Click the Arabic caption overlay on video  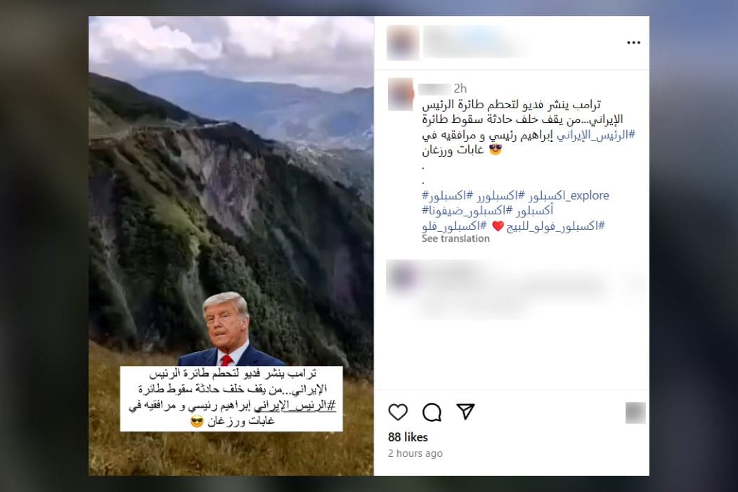click(231, 399)
